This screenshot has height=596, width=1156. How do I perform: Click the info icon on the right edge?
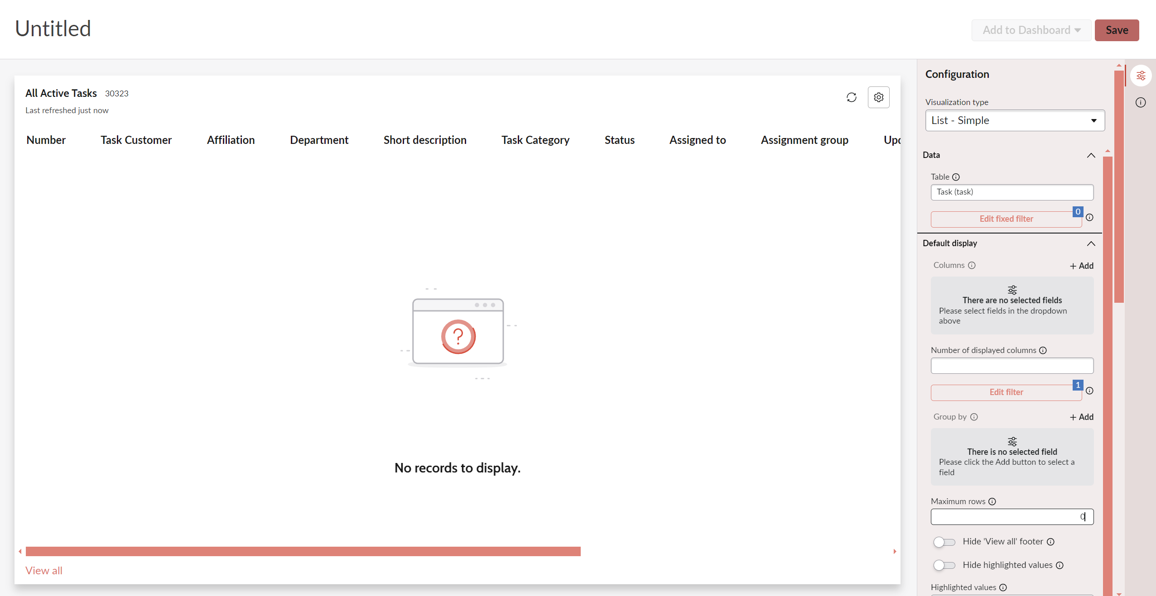coord(1141,102)
